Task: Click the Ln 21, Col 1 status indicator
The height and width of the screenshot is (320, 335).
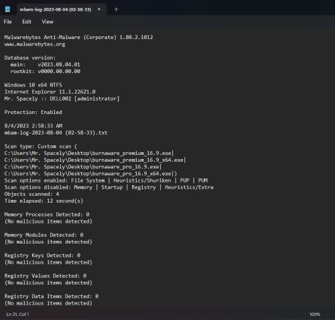Action: [17, 314]
